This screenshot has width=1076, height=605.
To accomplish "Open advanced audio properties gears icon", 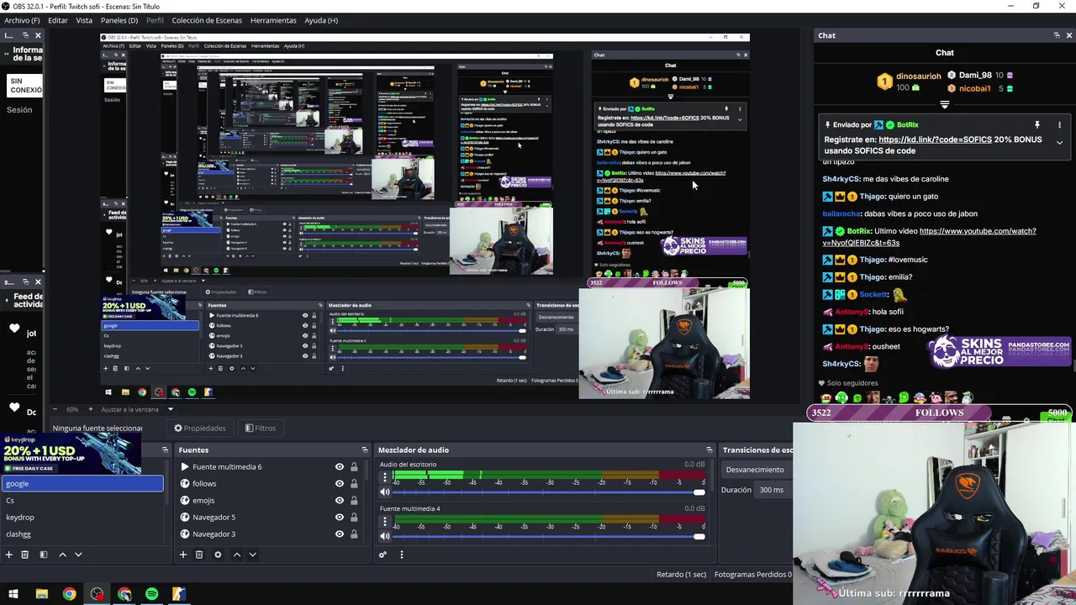I will 382,555.
